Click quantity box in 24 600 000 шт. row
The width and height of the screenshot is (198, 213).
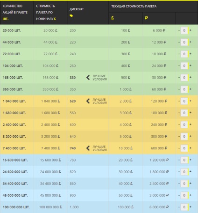point(184,172)
